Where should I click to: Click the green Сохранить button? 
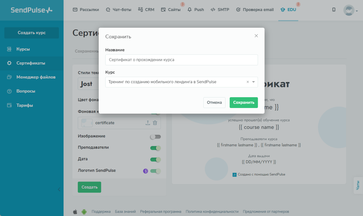point(244,102)
